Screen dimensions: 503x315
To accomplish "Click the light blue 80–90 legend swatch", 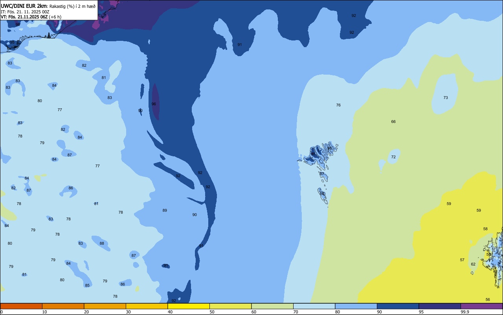I will (x=356, y=306).
